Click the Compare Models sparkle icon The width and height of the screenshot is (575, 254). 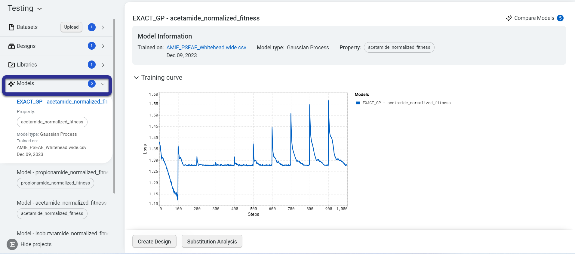pos(509,18)
